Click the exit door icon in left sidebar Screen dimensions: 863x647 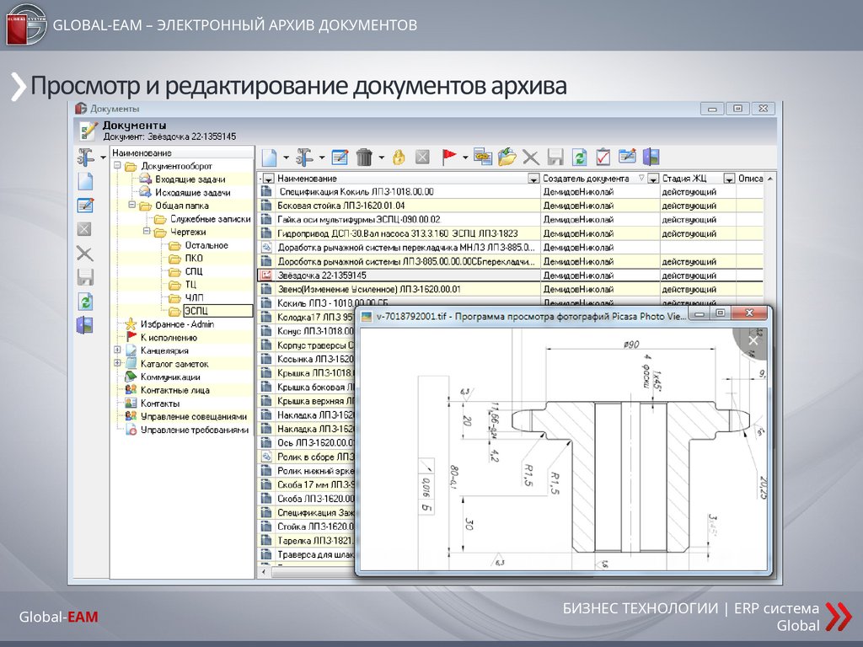(x=85, y=325)
